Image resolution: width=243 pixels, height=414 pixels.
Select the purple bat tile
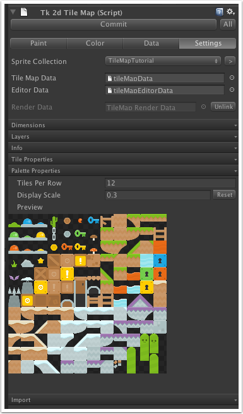tap(15, 277)
